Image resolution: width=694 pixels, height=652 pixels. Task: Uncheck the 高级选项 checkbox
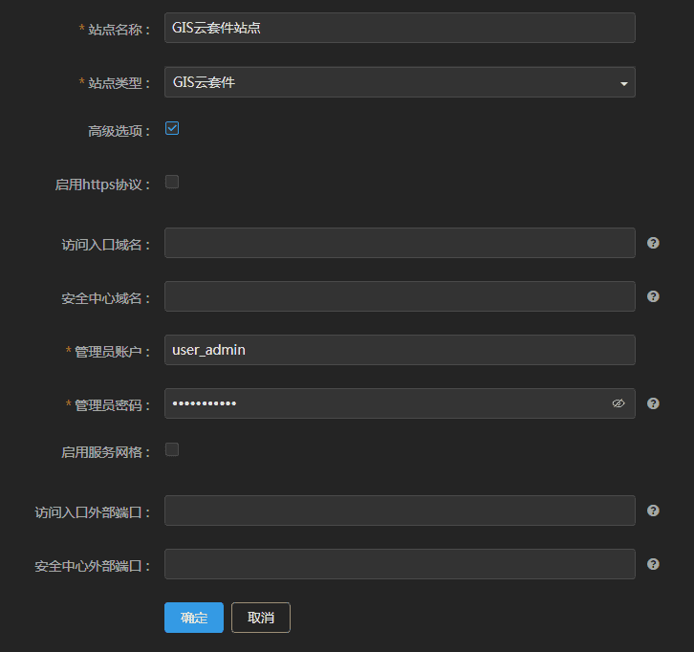pyautogui.click(x=172, y=128)
